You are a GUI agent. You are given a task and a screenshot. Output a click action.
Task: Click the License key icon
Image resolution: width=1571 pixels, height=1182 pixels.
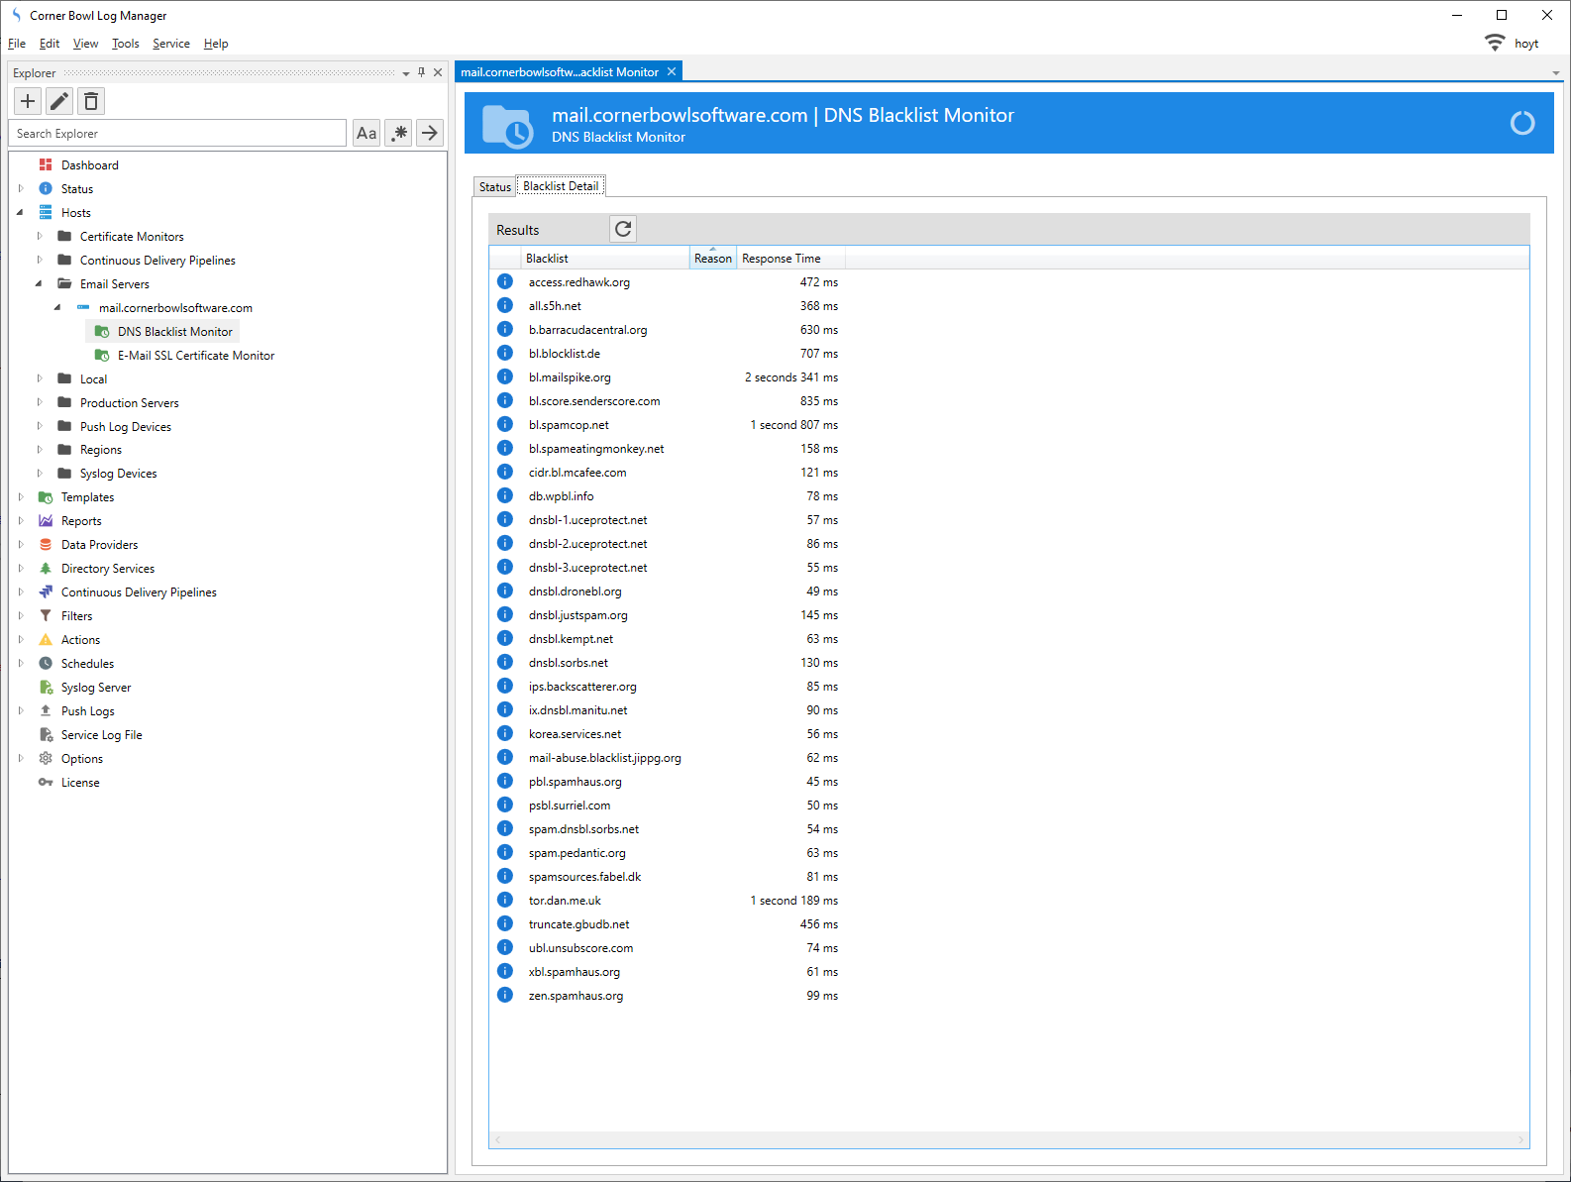(46, 782)
